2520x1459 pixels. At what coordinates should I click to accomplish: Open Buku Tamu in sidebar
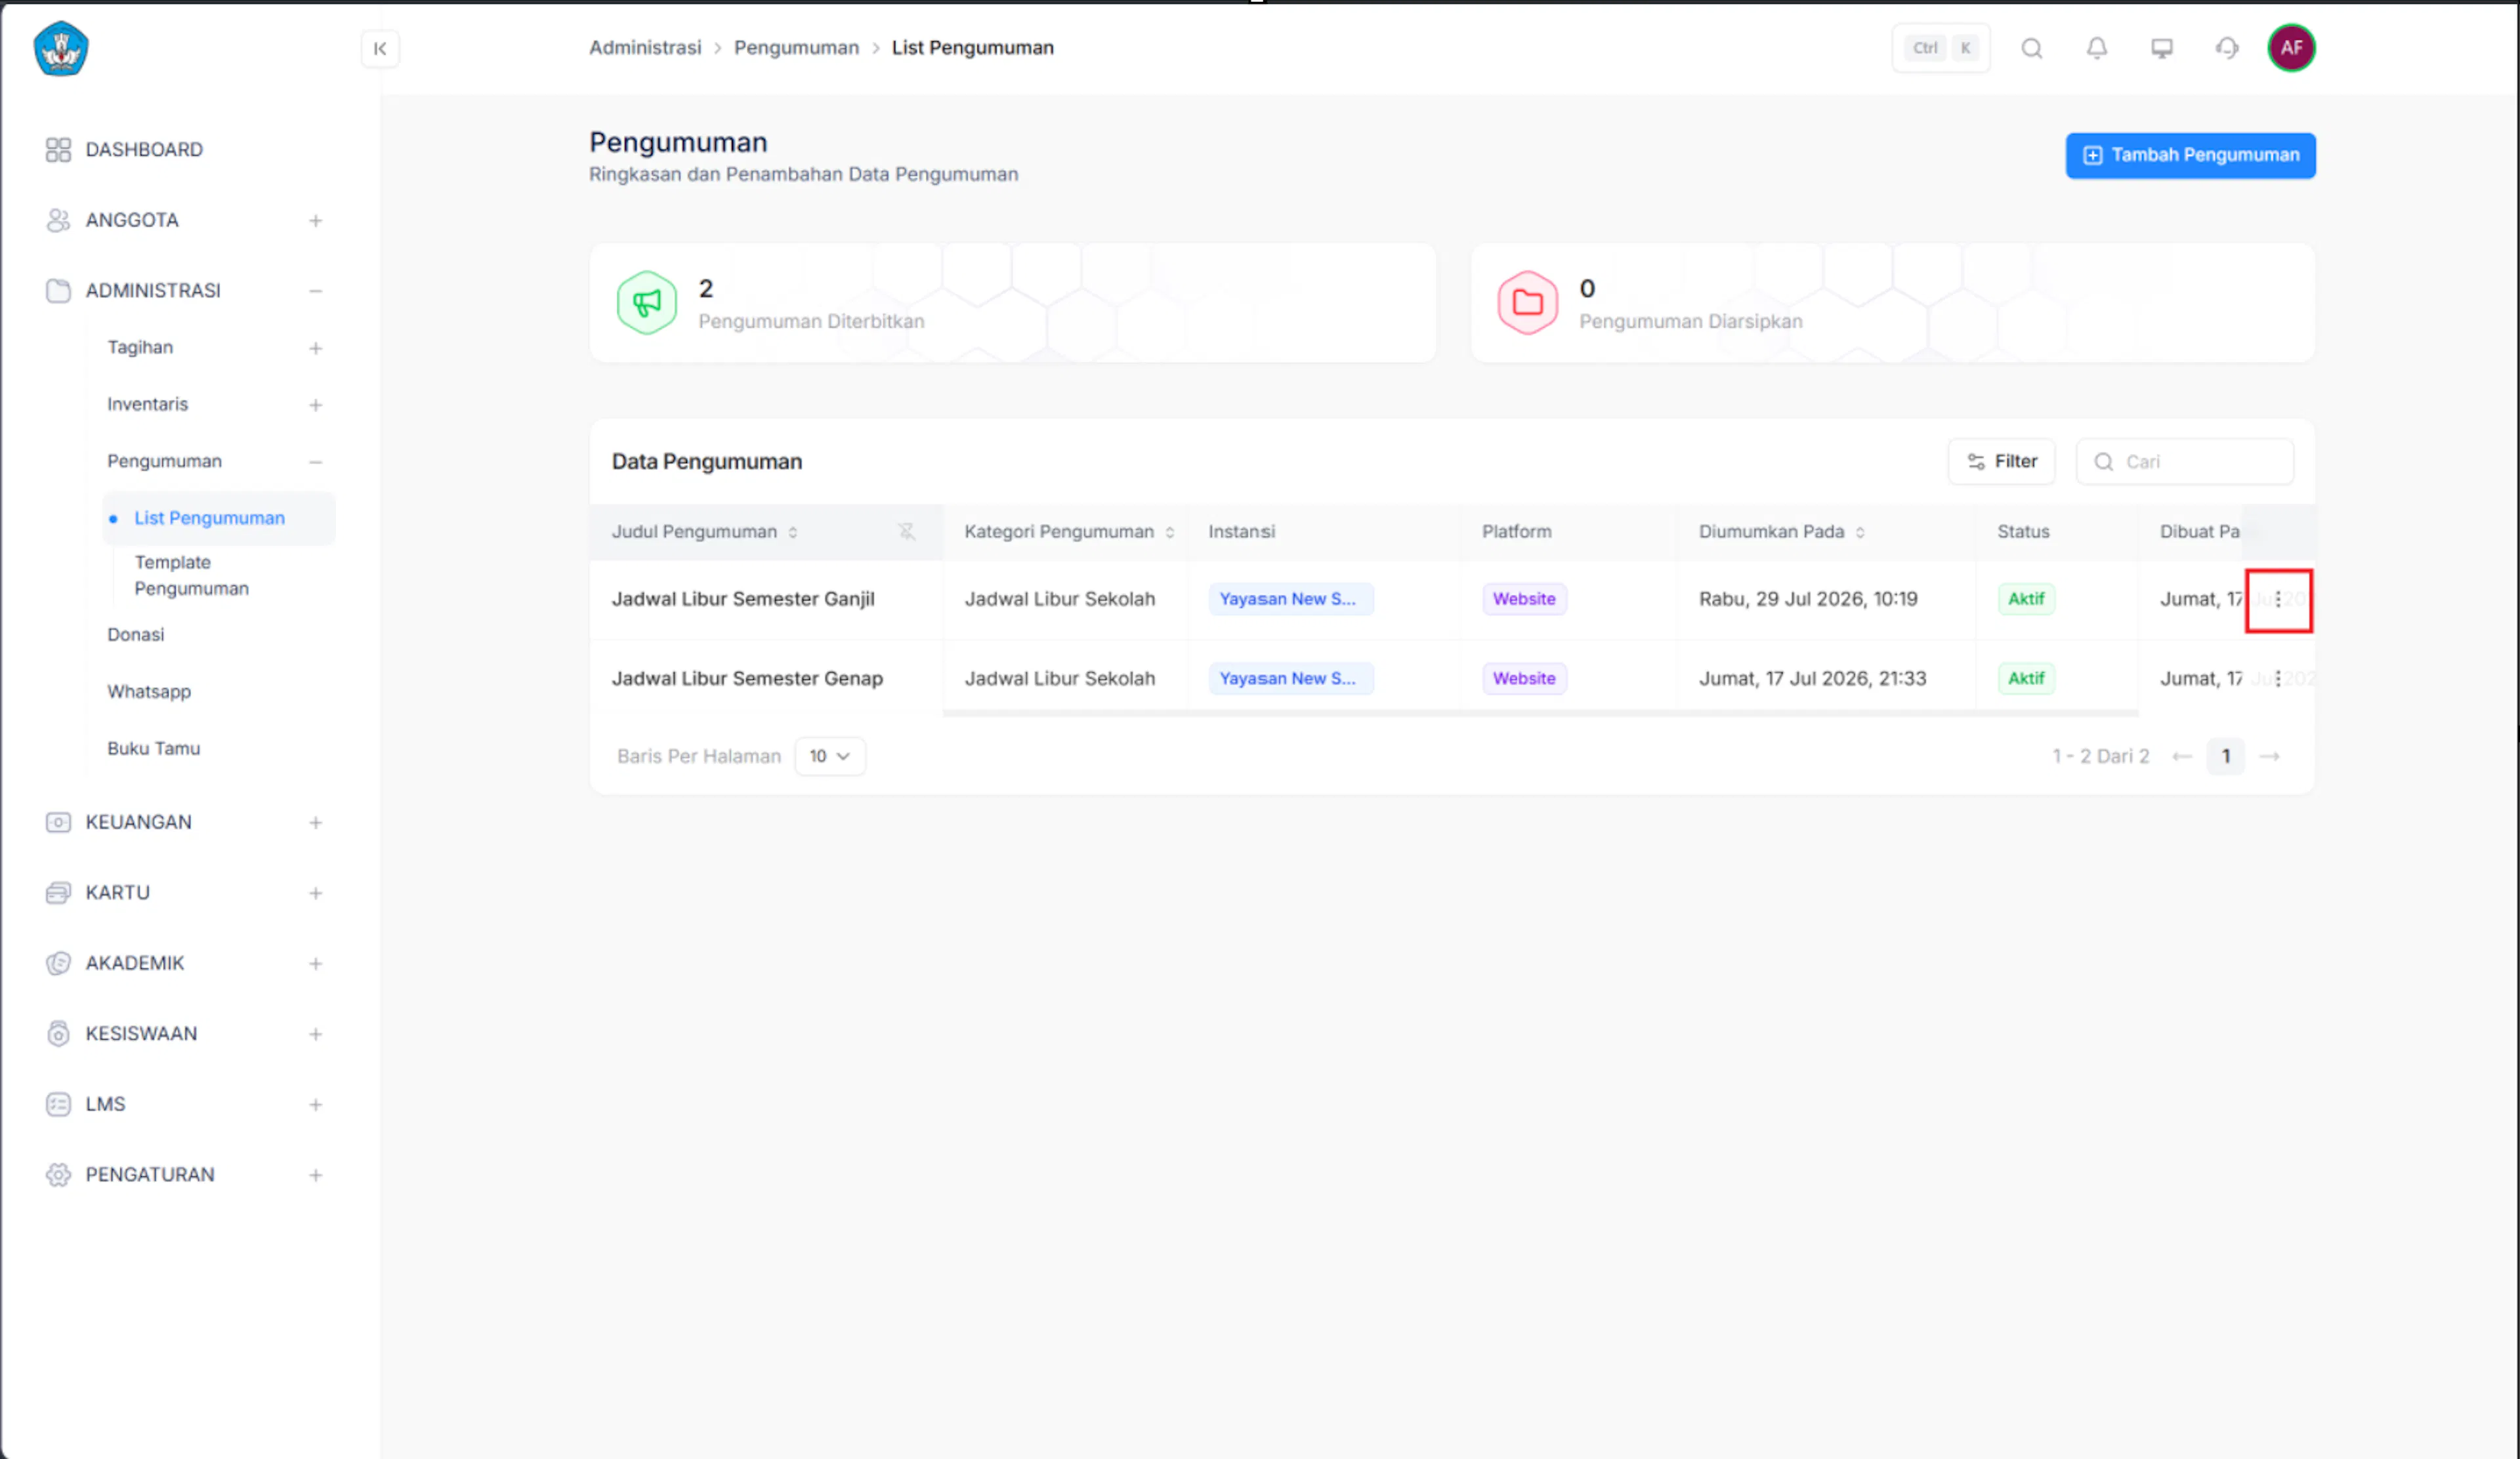(154, 749)
